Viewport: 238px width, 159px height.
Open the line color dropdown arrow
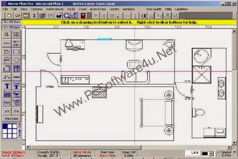pos(211,154)
